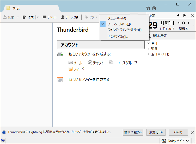Go to next pane with right arrow in 予定 header
Viewport: 196px width, 144px height.
(x=185, y=15)
